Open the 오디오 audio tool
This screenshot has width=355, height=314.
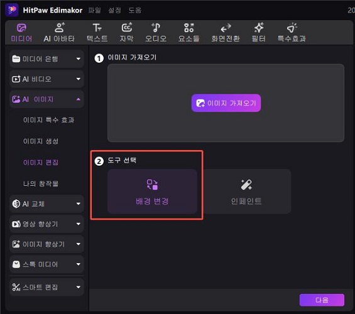[x=156, y=33]
